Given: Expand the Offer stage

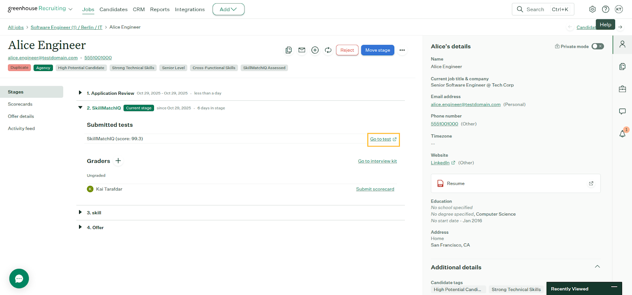Looking at the screenshot, I should (80, 227).
